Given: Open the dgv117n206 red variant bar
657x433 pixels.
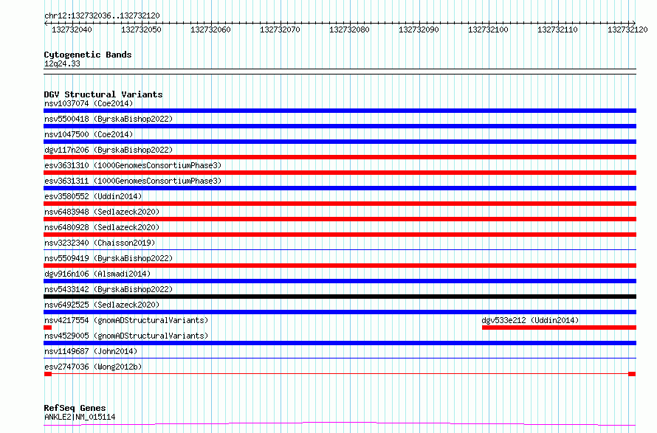Looking at the screenshot, I should pyautogui.click(x=340, y=157).
